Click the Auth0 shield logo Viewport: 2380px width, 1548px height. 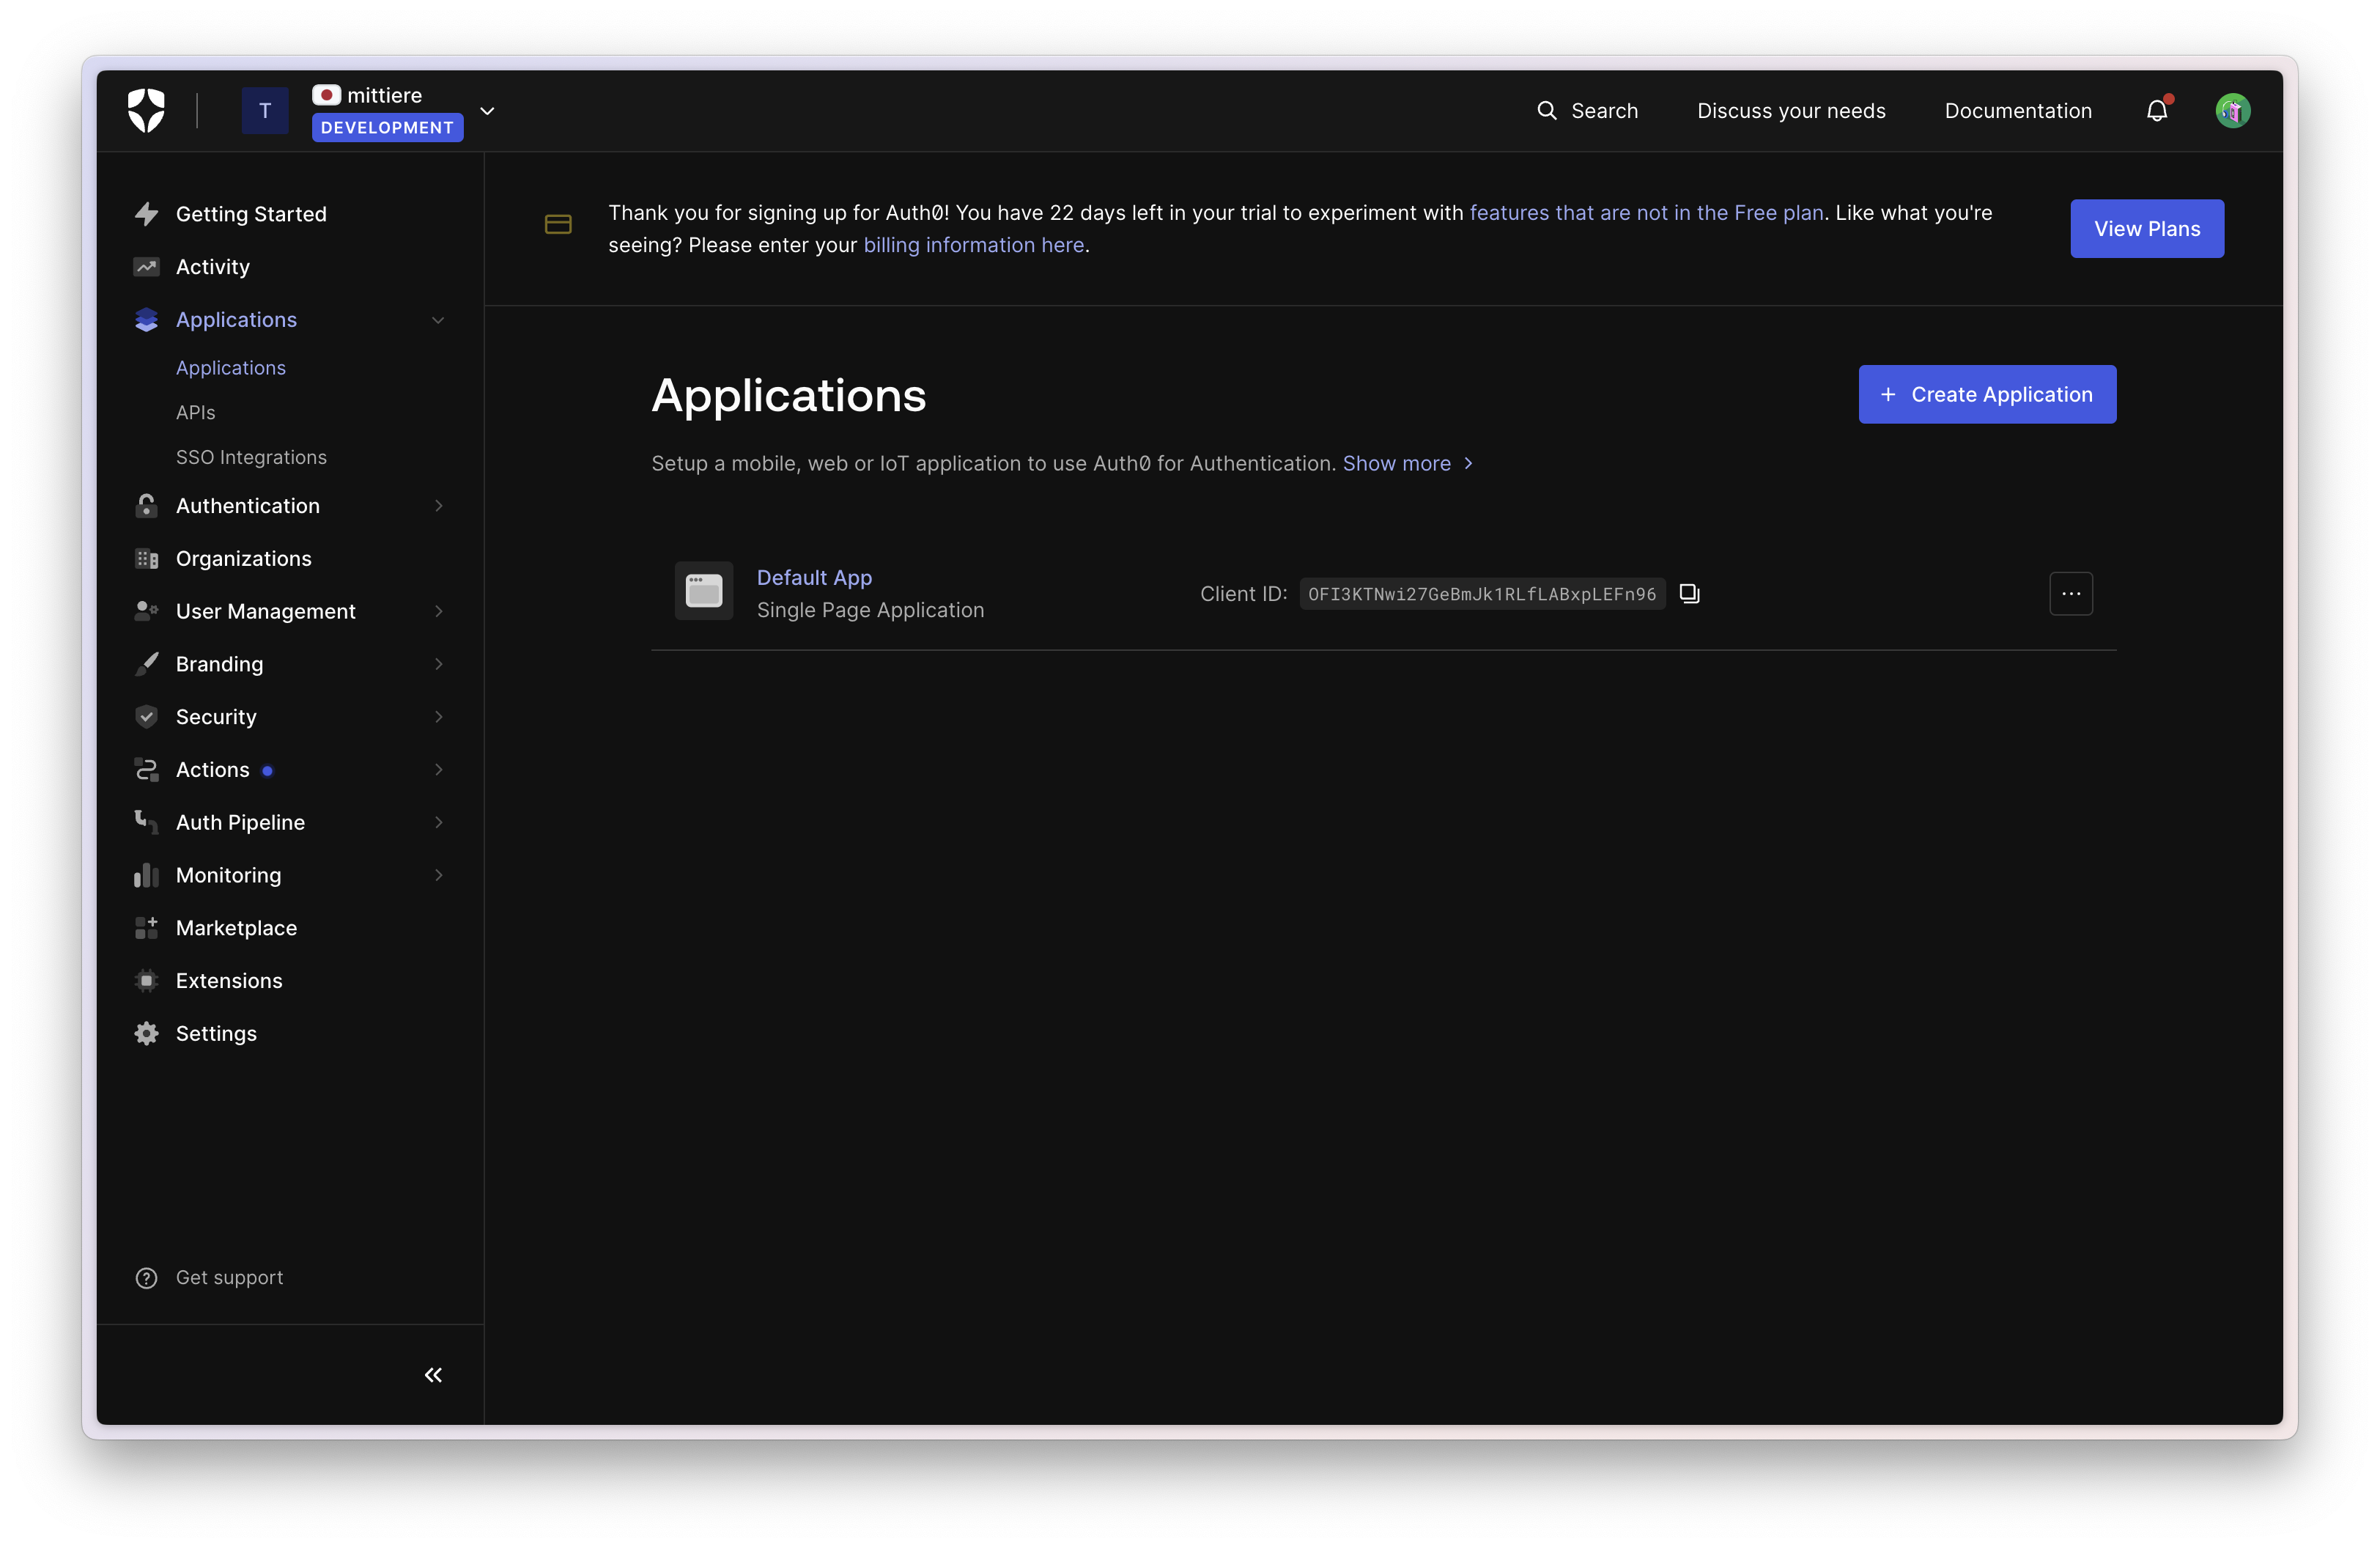(146, 110)
